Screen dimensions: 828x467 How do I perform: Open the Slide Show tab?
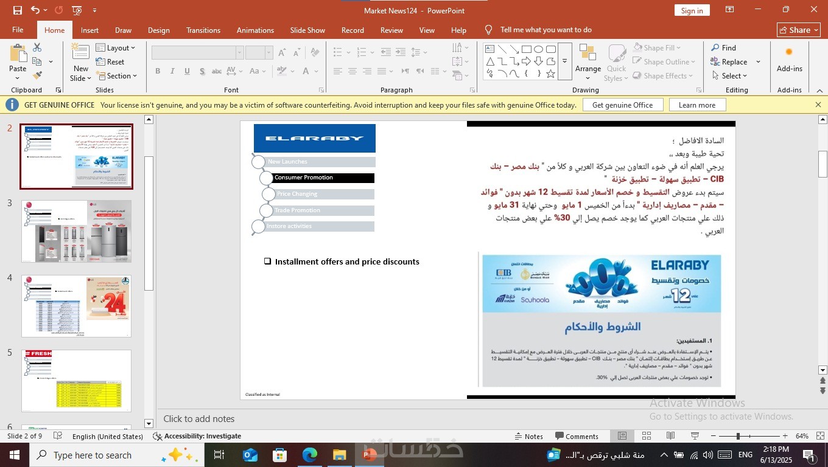click(x=307, y=30)
